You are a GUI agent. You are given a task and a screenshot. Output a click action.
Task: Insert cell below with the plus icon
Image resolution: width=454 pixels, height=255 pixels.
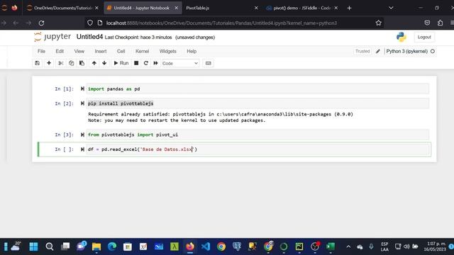[x=49, y=63]
